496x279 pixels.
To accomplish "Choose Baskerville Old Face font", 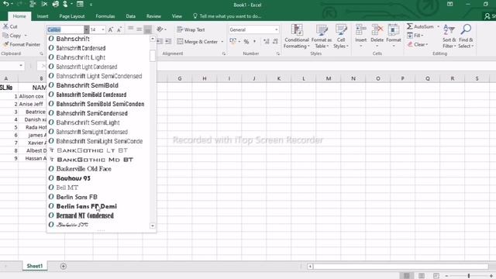I will pos(98,169).
